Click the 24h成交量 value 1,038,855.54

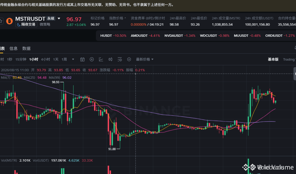222,25
